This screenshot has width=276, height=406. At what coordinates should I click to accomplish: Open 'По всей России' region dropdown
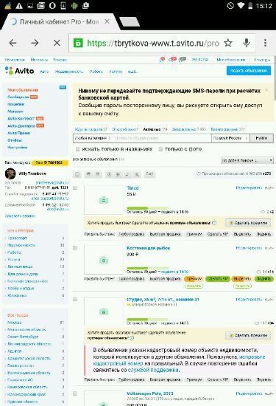[x=230, y=138]
